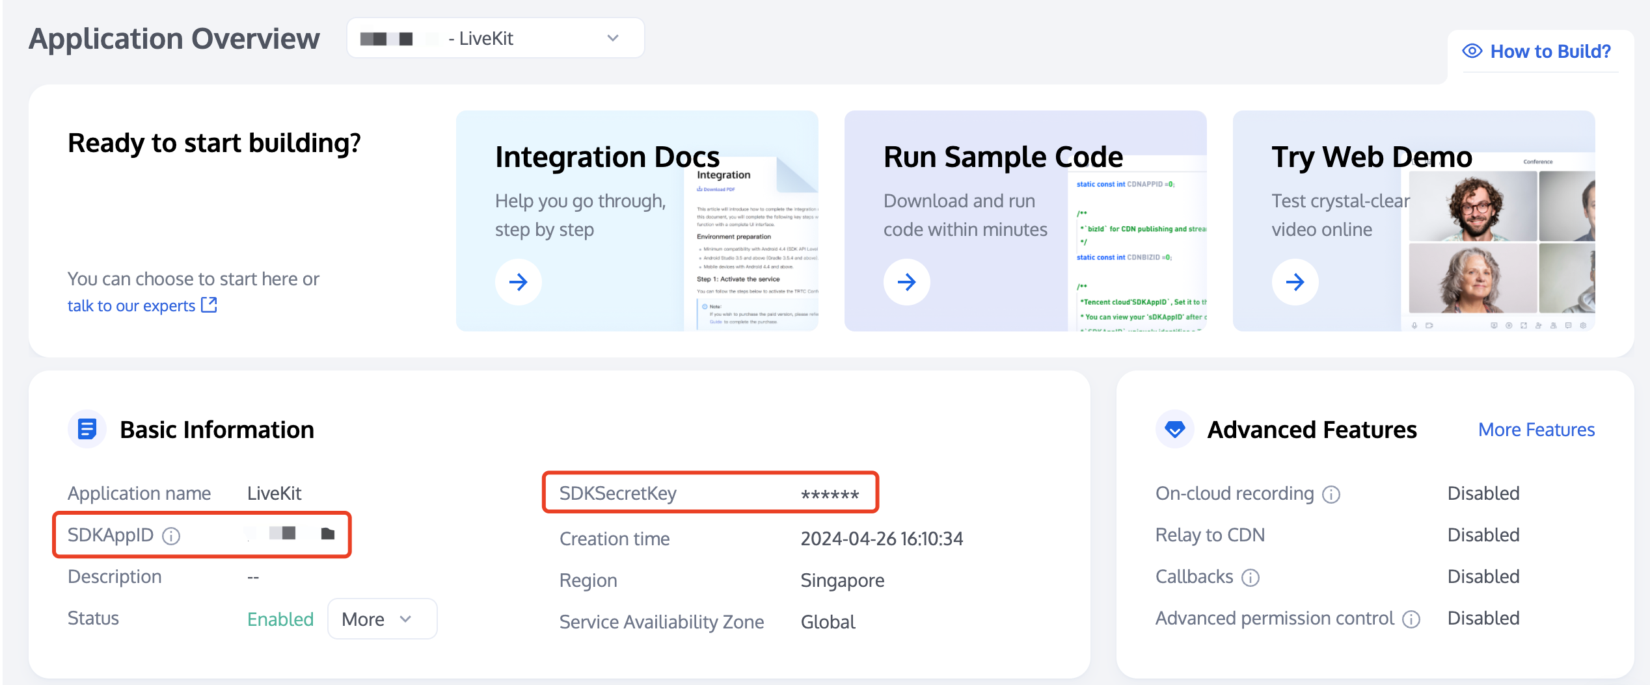The height and width of the screenshot is (685, 1650).
Task: Click the Basic Information document icon
Action: [87, 429]
